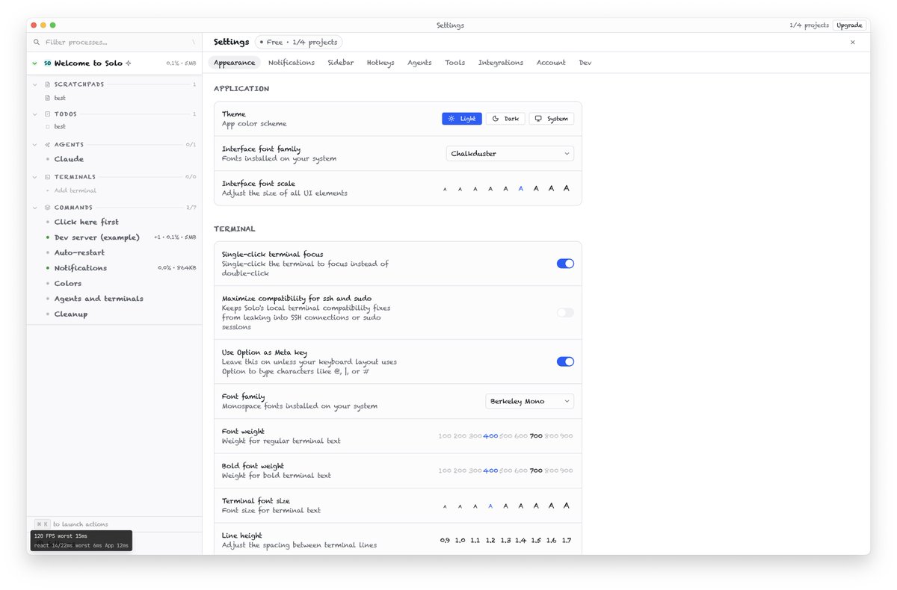Viewport: 897px width, 590px height.
Task: Collapse the Todos section
Action: (35, 114)
